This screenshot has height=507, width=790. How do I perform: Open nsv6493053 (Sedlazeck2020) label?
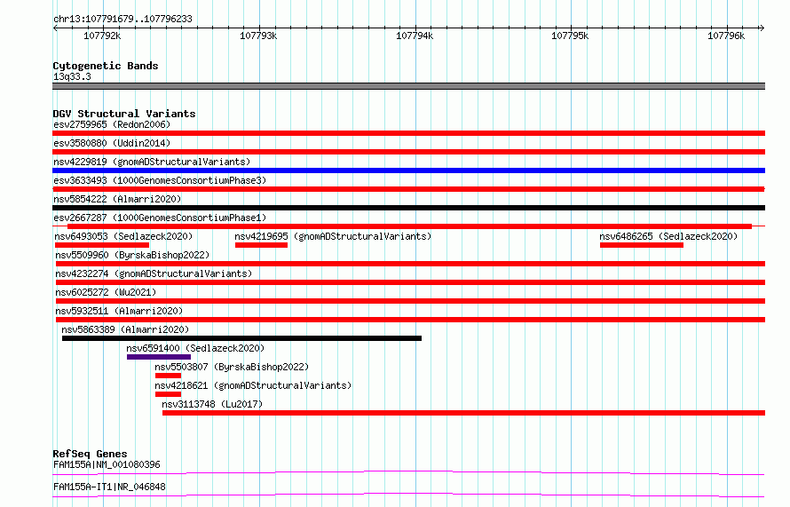click(x=123, y=236)
